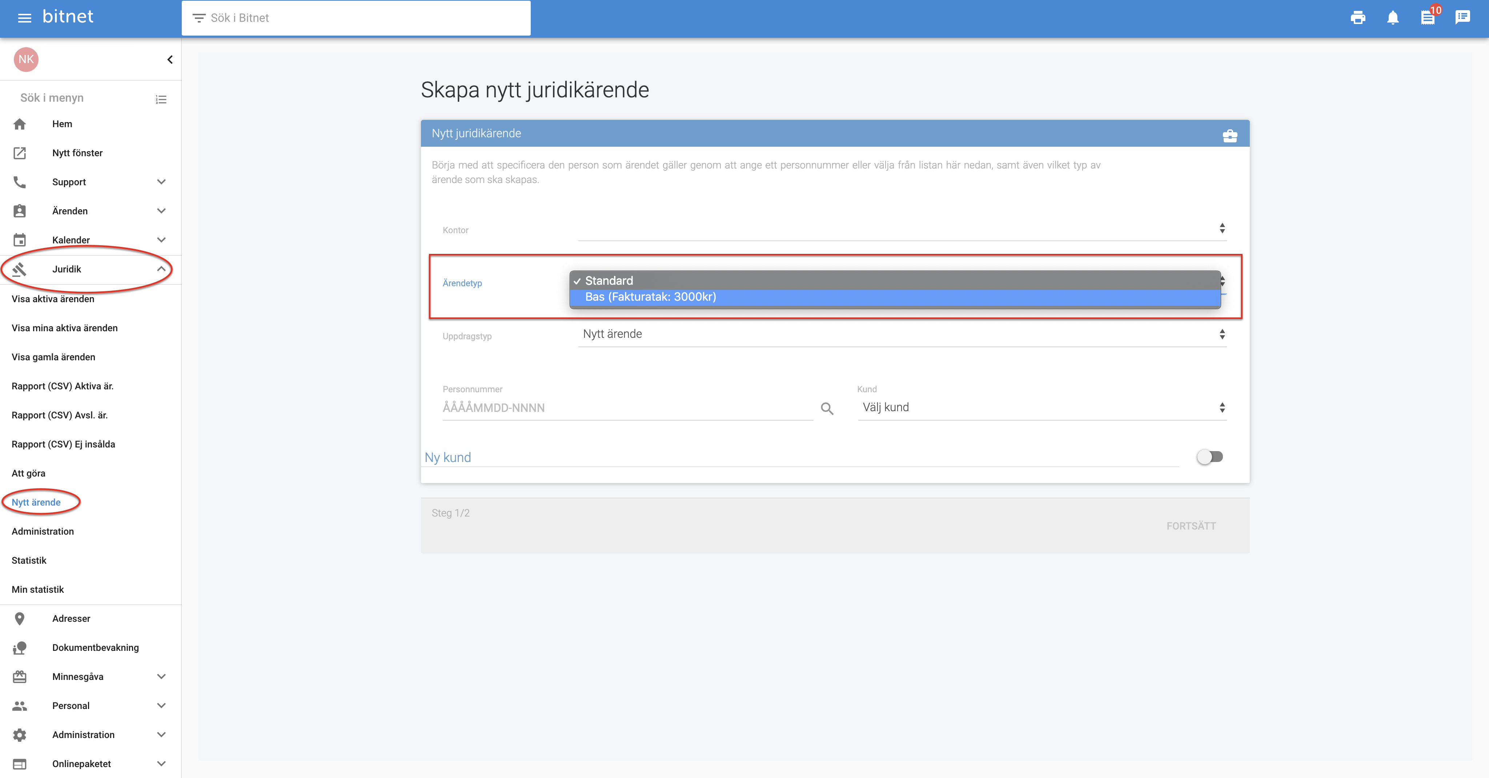This screenshot has height=778, width=1489.
Task: Open Att göra in Juridik menu
Action: pos(28,474)
